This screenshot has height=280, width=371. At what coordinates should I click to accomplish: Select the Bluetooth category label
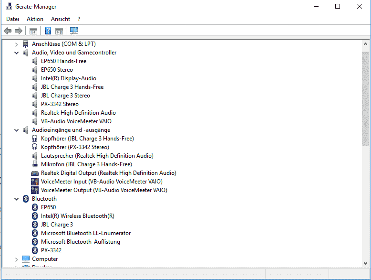(x=44, y=199)
